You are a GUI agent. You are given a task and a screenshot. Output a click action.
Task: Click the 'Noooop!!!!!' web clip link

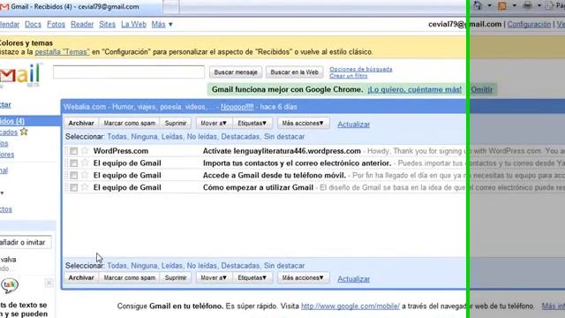coord(237,107)
